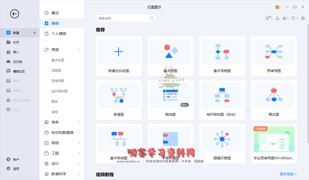Open the apps grid dropdown

(285, 18)
